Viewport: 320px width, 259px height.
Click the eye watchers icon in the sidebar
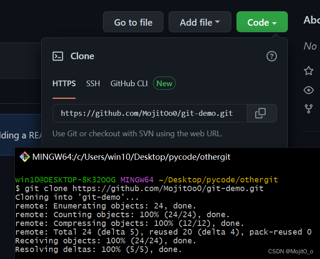[309, 90]
